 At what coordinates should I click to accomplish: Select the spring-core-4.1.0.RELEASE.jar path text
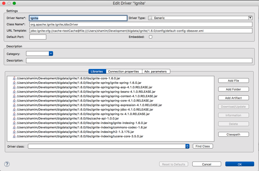pos(85,101)
